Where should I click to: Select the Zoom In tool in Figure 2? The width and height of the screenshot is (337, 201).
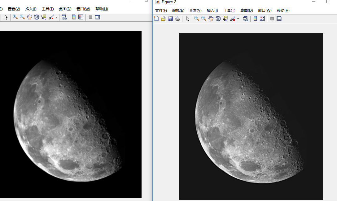click(x=196, y=19)
